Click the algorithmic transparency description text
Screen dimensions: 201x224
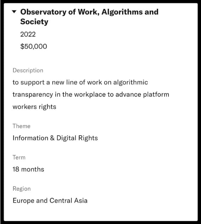[x=91, y=94]
